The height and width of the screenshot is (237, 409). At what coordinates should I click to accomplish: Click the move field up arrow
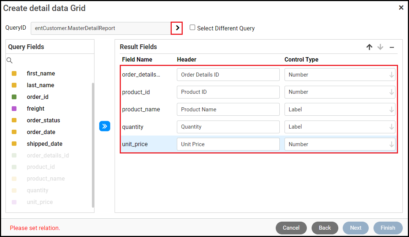pos(369,47)
